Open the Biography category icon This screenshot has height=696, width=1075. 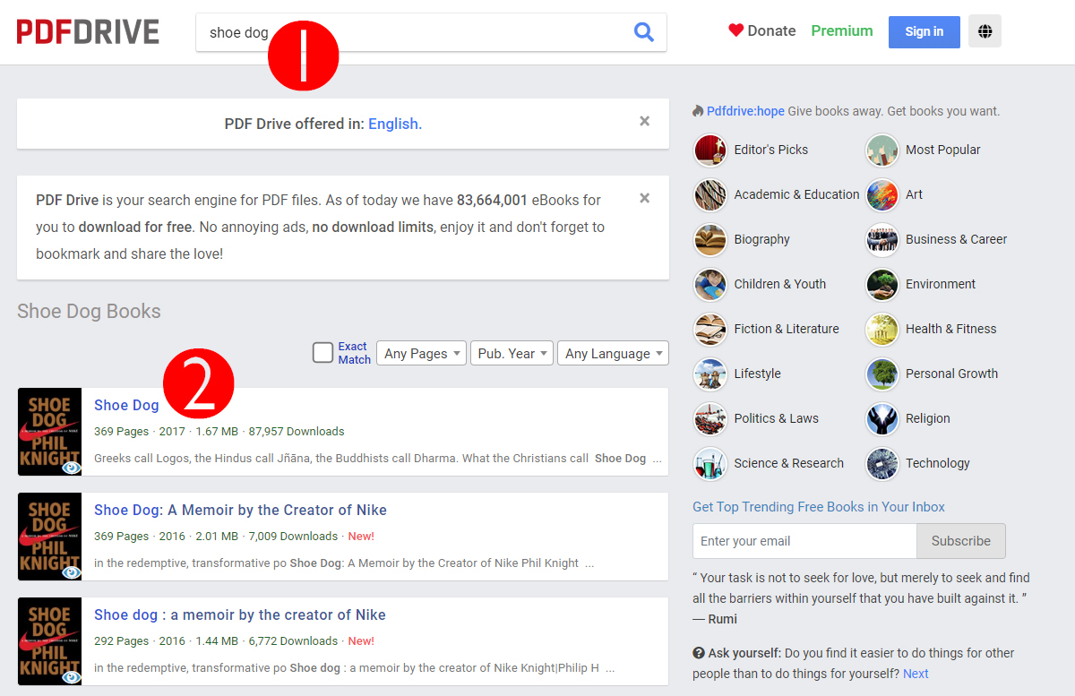coord(710,239)
